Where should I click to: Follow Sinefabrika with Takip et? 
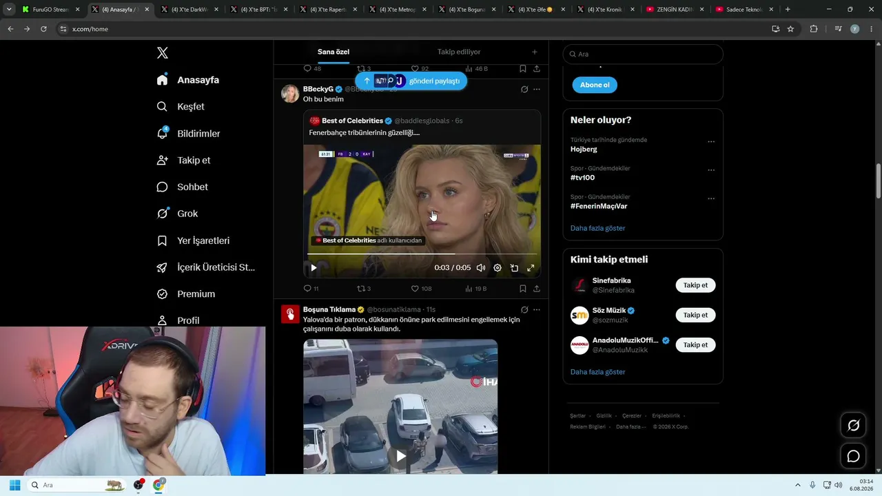click(695, 285)
